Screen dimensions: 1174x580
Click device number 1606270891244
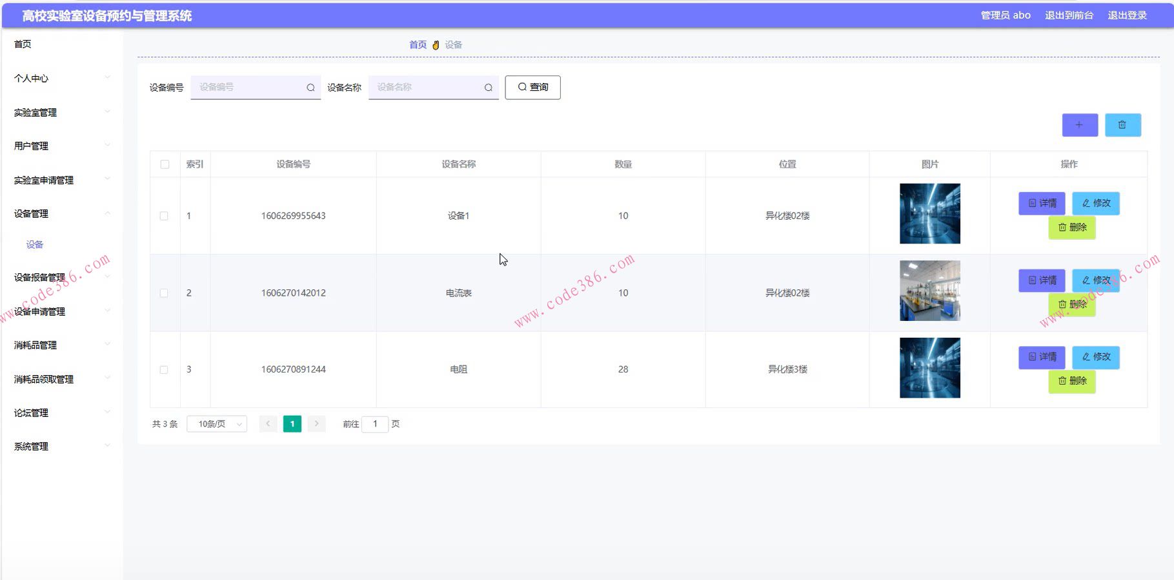(294, 370)
